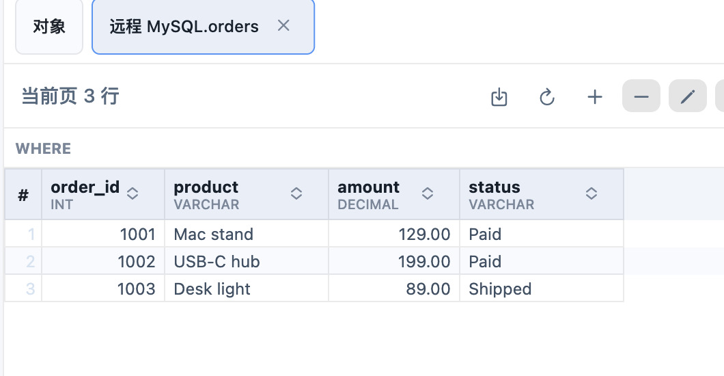Sort by order_id column arrows
Screen dimensions: 724x376
point(133,193)
